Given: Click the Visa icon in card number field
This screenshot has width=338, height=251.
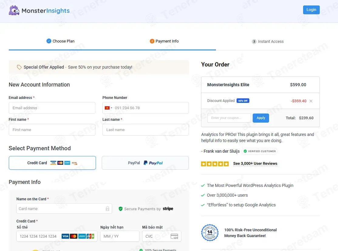Looking at the screenshot, I should (x=65, y=236).
